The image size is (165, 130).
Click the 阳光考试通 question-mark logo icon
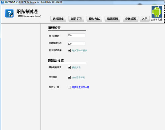[x=9, y=13]
